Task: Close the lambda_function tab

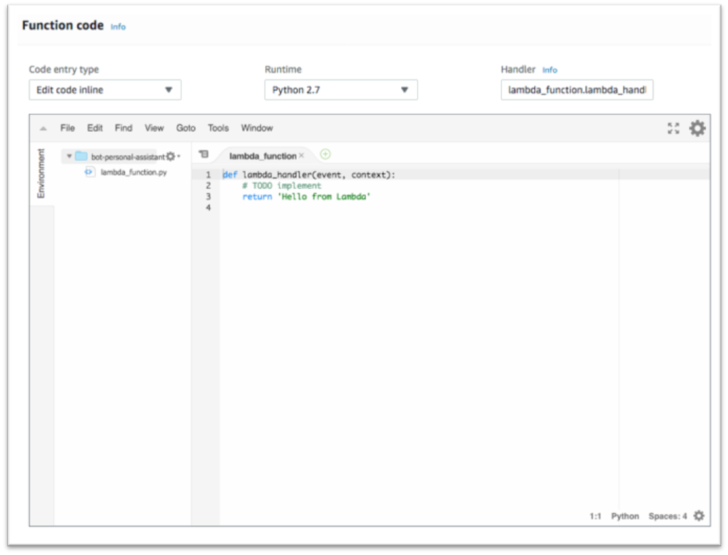Action: tap(301, 155)
